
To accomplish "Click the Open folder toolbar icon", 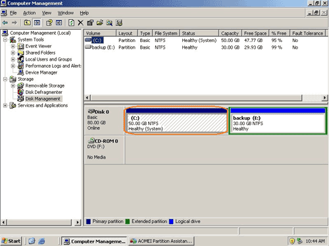I will [100, 22].
